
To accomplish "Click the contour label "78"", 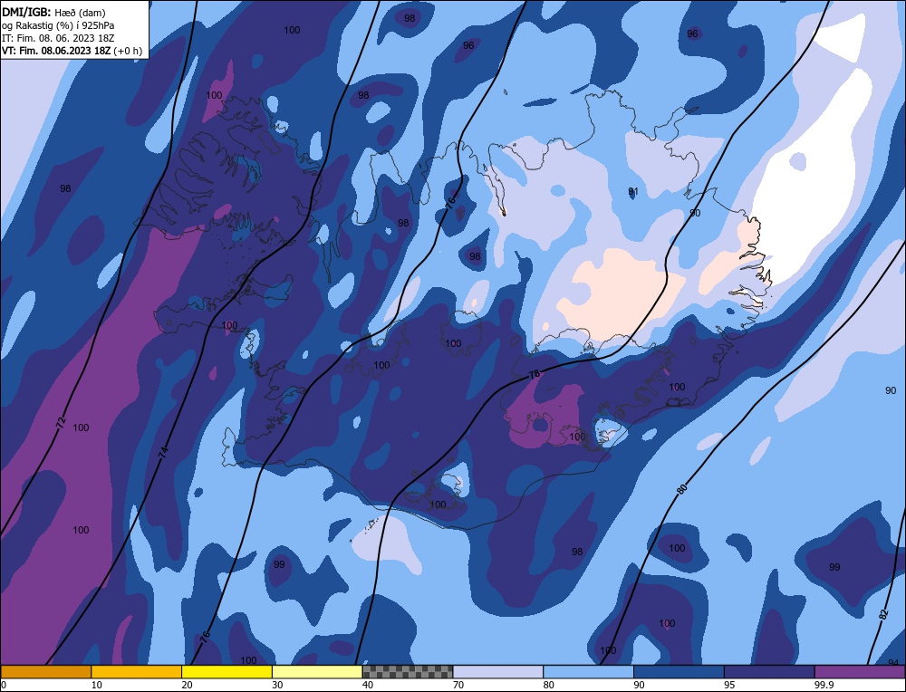I will 535,374.
